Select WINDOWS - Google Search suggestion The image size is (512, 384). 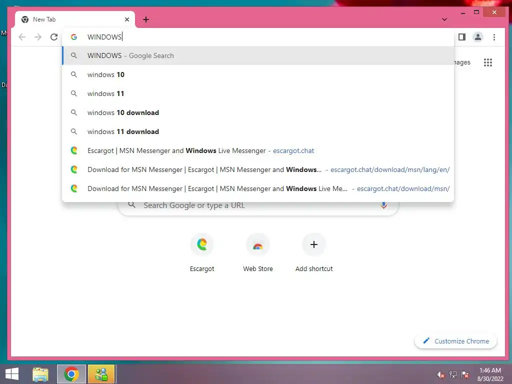click(x=258, y=55)
